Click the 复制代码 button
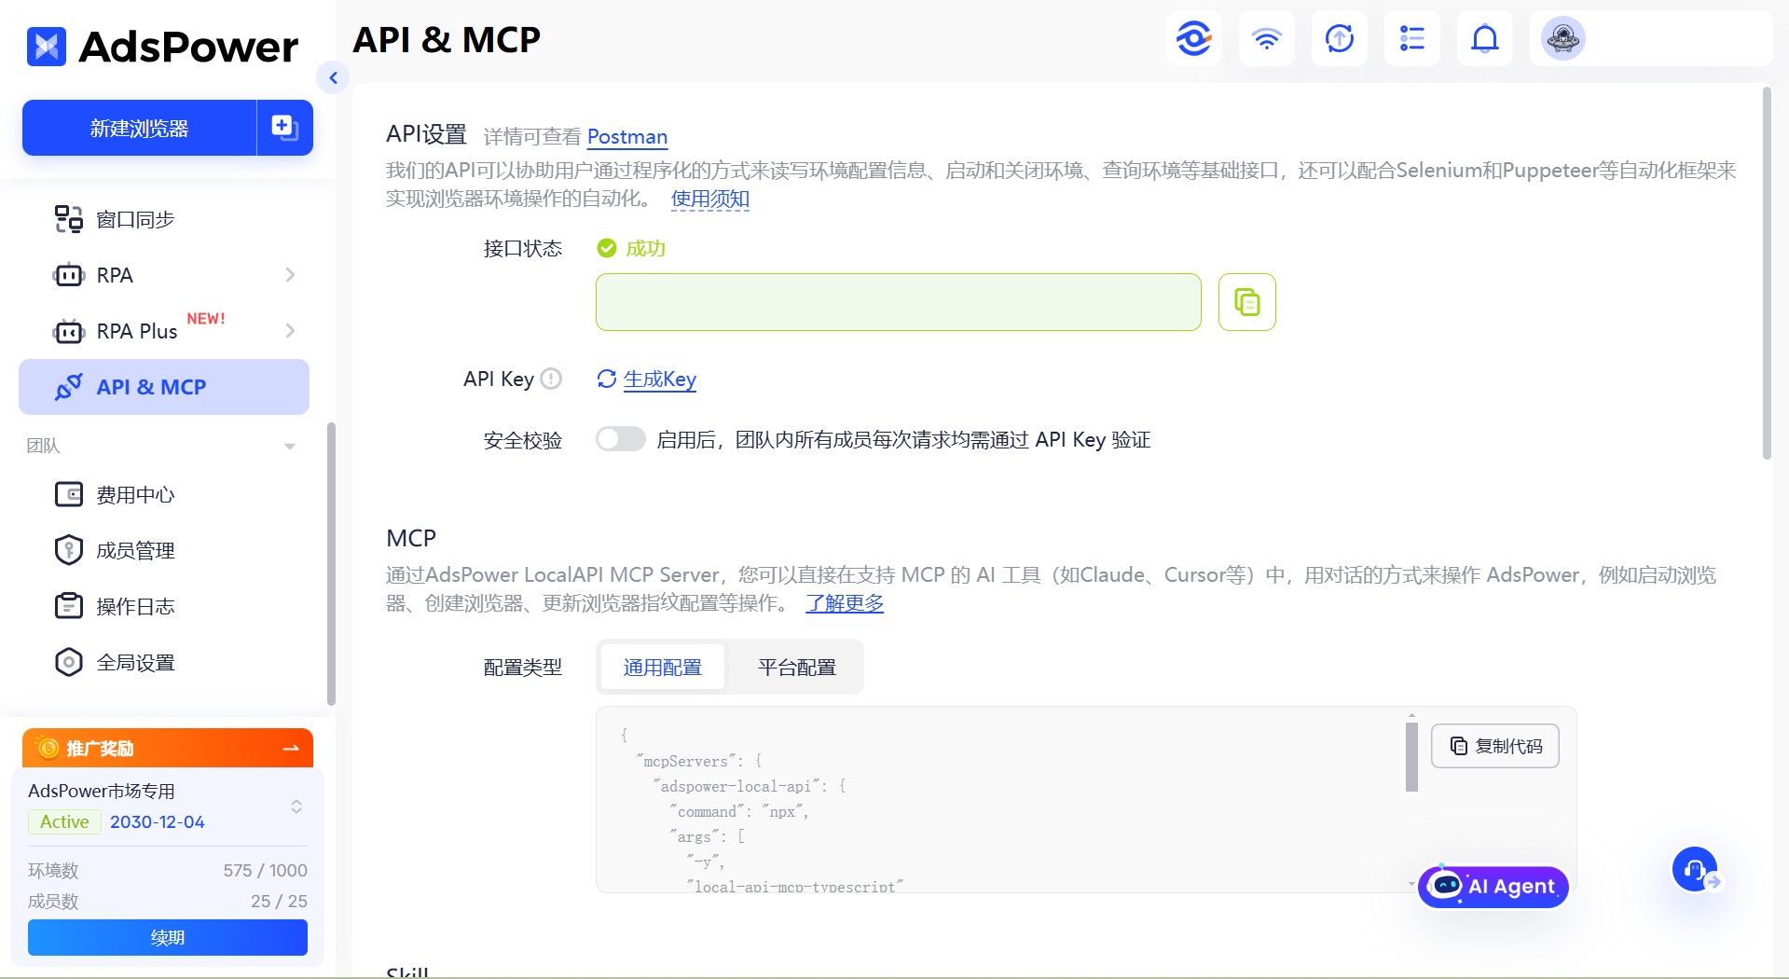The image size is (1789, 979). point(1495,746)
